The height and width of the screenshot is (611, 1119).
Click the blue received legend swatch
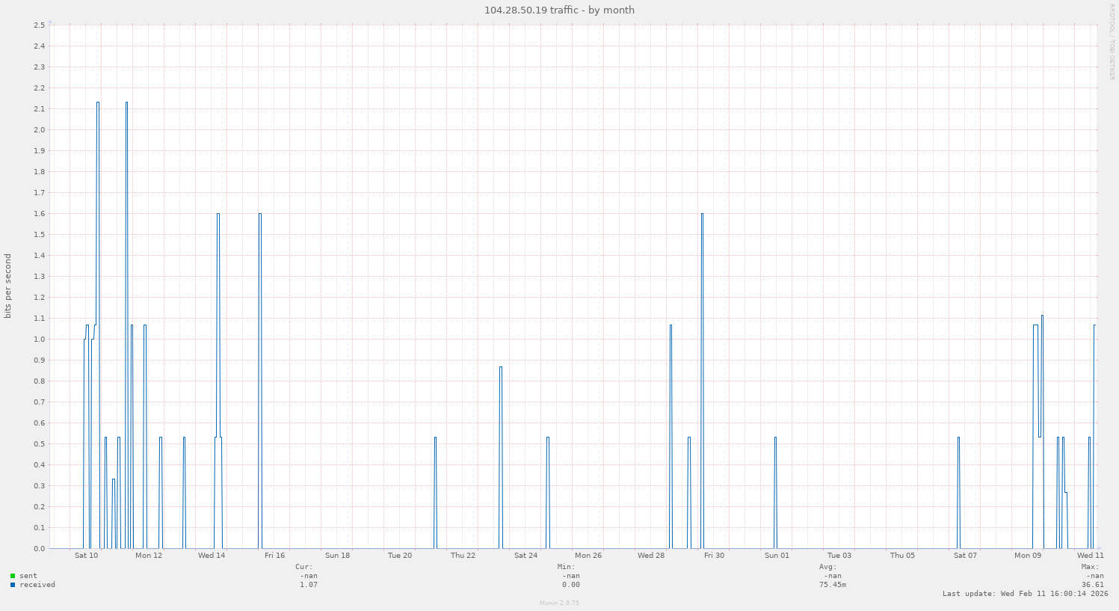[x=13, y=585]
